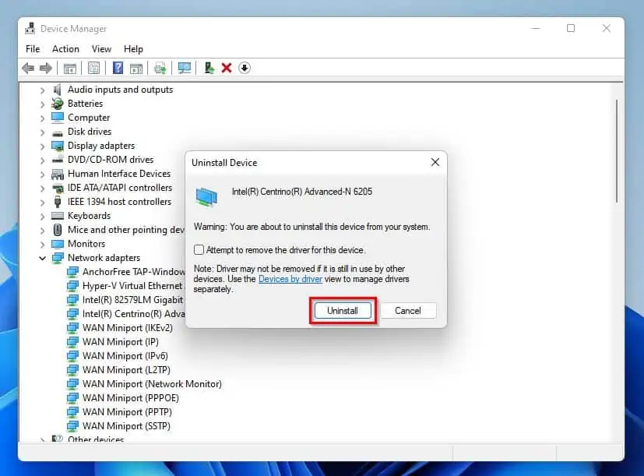The height and width of the screenshot is (476, 644).
Task: Click the Update driver toolbar icon
Action: click(160, 69)
